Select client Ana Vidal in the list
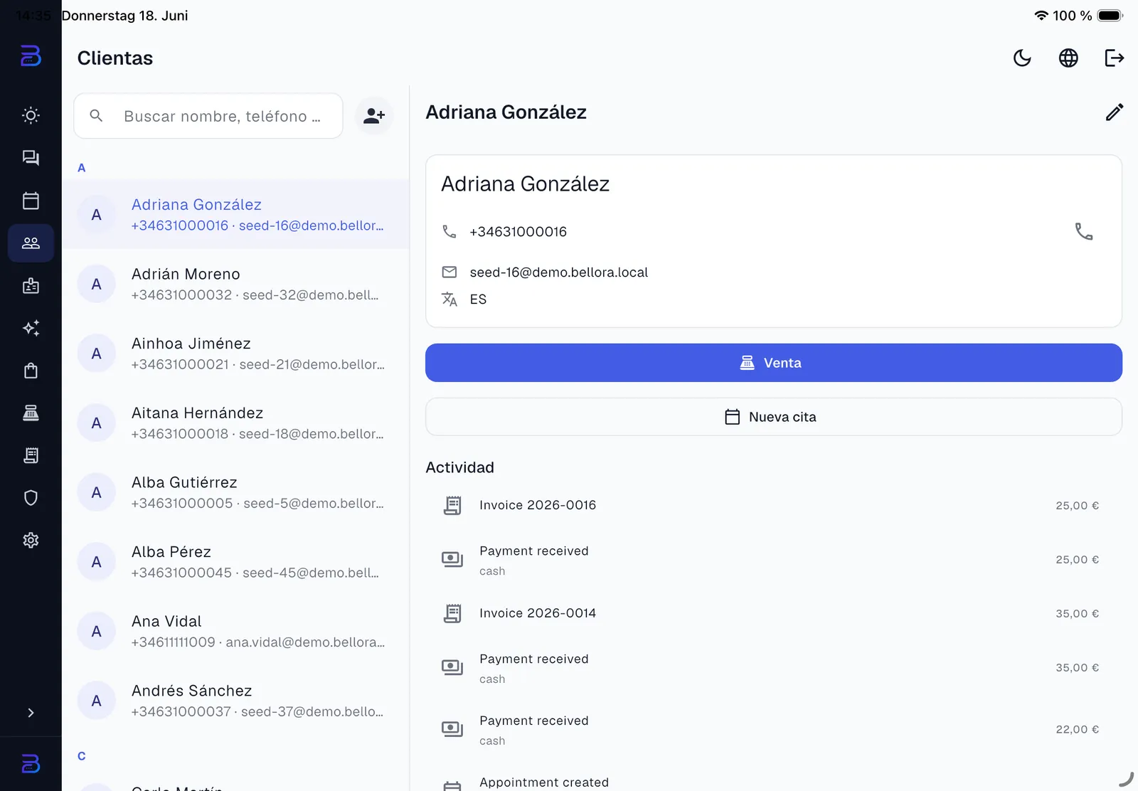Viewport: 1138px width, 791px height. point(235,632)
